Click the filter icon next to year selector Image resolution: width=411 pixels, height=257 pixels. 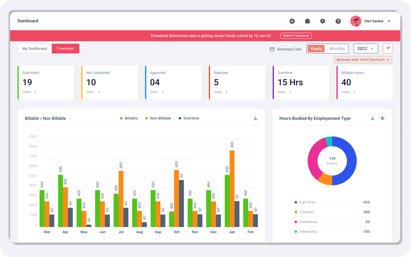tap(388, 49)
